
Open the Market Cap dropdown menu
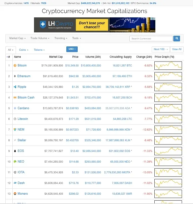[17, 38]
